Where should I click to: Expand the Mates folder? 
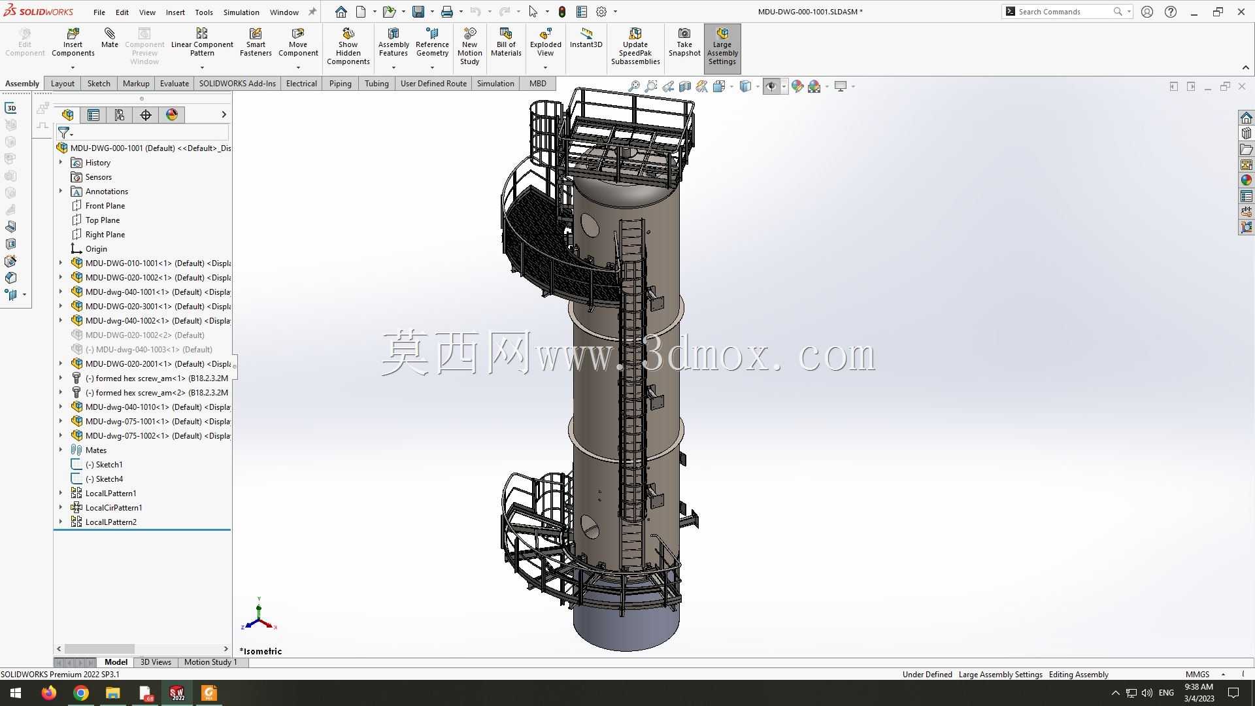point(61,450)
